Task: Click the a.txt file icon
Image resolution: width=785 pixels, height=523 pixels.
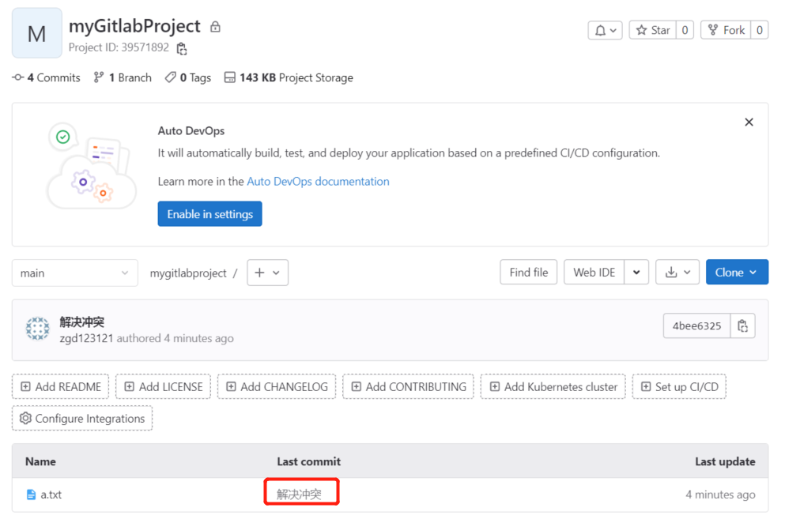Action: (x=31, y=495)
